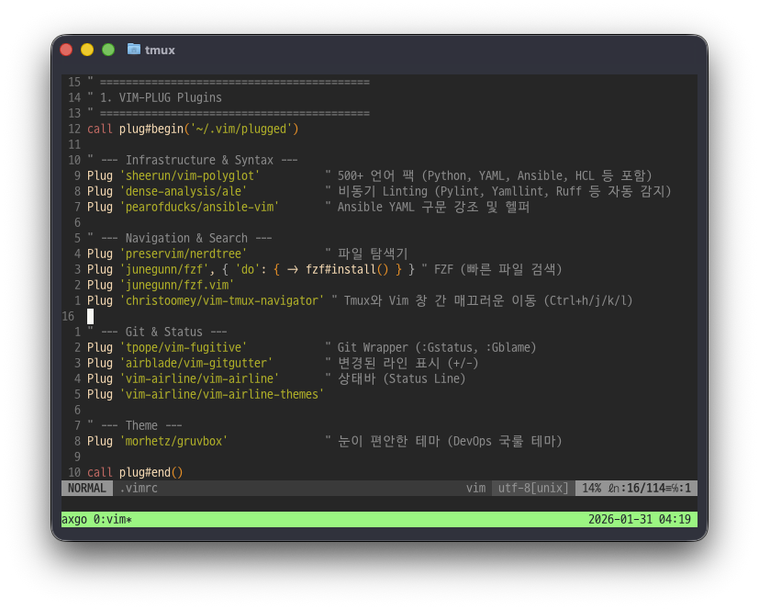The width and height of the screenshot is (759, 609).
Task: Click the 'vim-airline/vim-airline-themes' plugin string
Action: point(221,394)
